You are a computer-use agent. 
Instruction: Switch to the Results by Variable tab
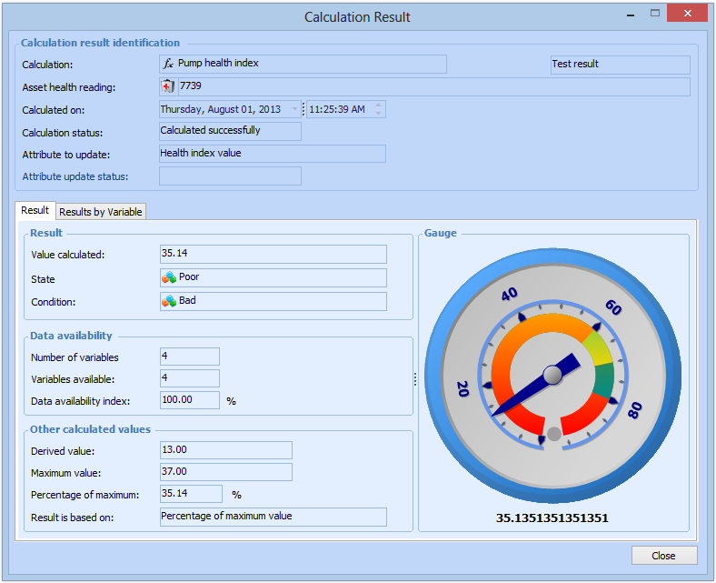pyautogui.click(x=100, y=212)
